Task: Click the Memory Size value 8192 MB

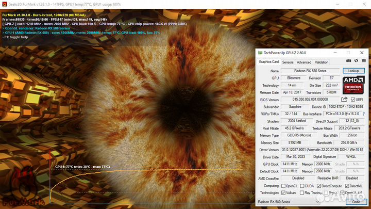Action: pyautogui.click(x=295, y=142)
